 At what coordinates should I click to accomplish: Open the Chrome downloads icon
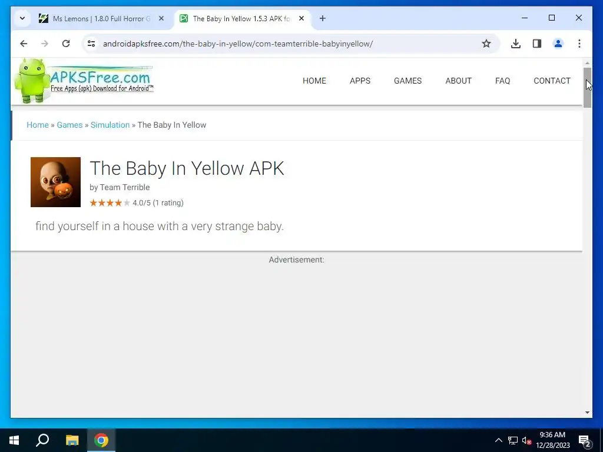coord(516,44)
